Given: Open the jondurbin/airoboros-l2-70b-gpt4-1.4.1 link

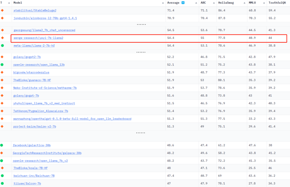Looking at the screenshot, I should pos(45,18).
